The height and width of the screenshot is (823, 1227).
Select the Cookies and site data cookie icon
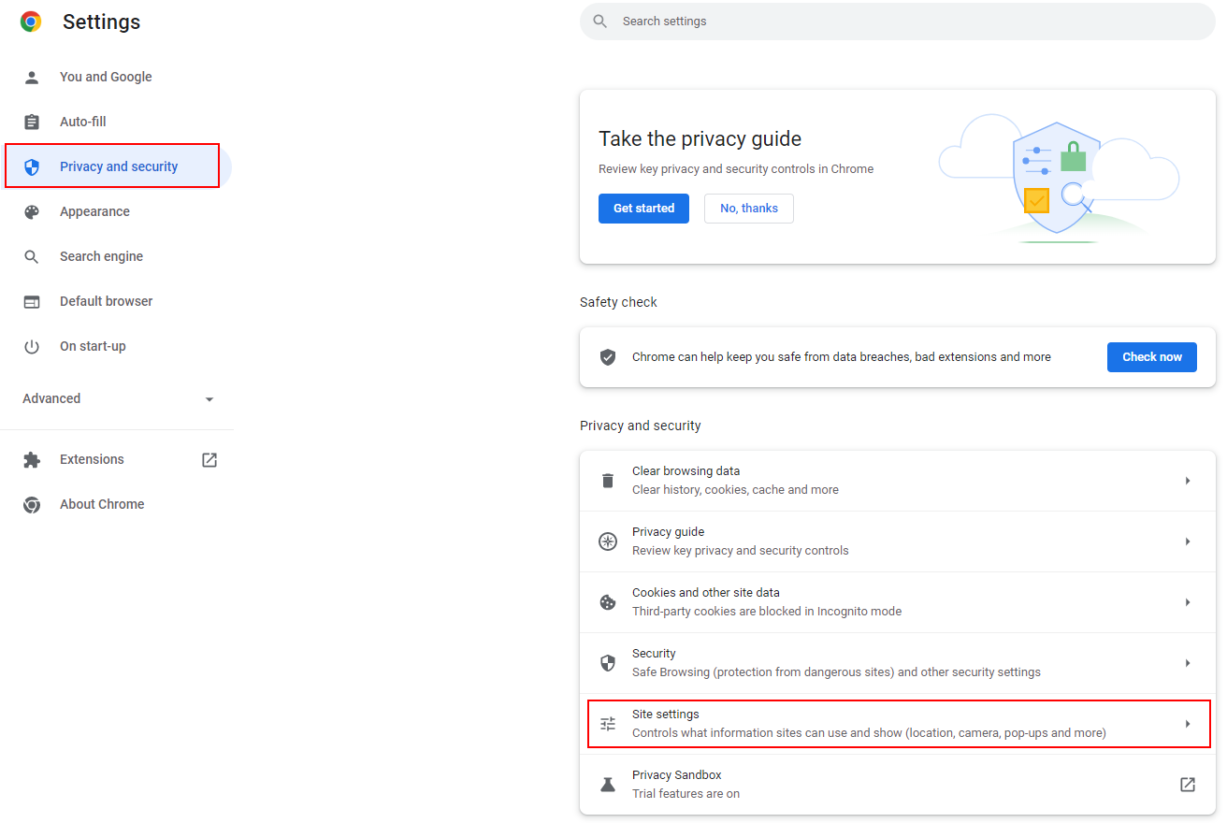click(x=608, y=601)
